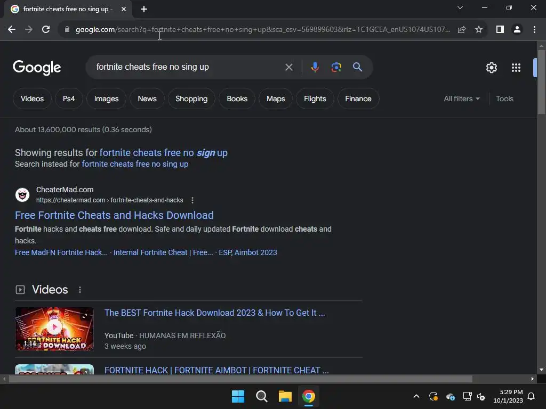The height and width of the screenshot is (409, 546).
Task: Click the 'About 13,600,000 results' text
Action: pos(83,130)
